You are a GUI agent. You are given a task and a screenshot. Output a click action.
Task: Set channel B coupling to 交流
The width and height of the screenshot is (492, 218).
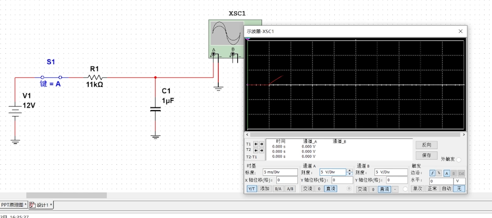pos(362,189)
